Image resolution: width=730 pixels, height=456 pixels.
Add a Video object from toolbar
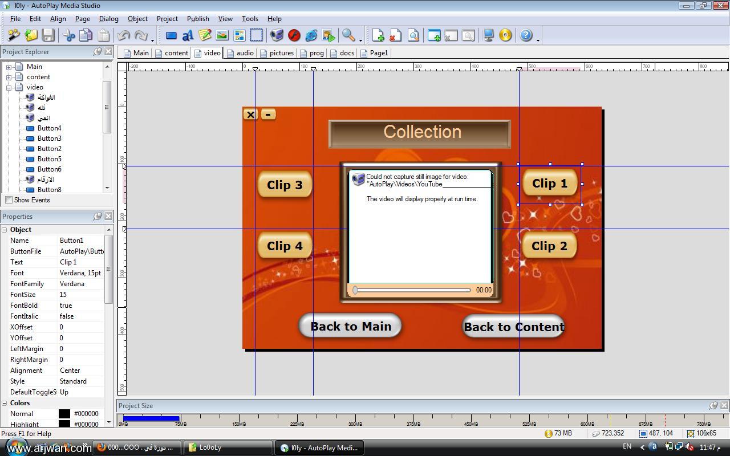tap(277, 35)
